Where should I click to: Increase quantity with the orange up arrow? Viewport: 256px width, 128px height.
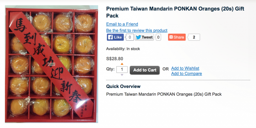click(x=122, y=64)
